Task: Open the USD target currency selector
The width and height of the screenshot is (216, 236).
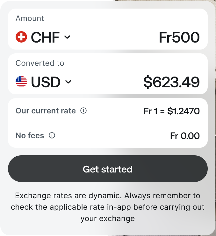Action: [x=46, y=82]
